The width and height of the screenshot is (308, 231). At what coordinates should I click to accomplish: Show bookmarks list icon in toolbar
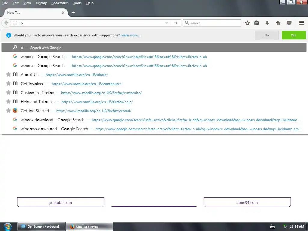click(257, 23)
